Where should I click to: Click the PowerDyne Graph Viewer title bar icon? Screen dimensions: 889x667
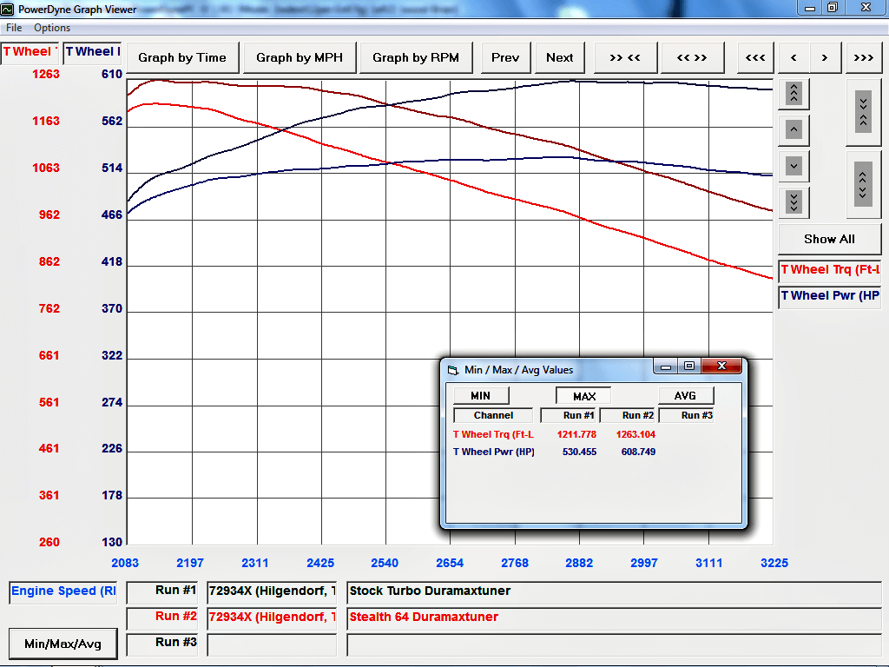tap(7, 9)
